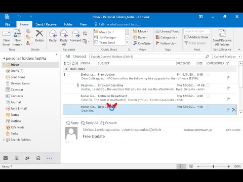The image size is (243, 182).
Task: Click the Undo icon in title bar
Action: (x=19, y=17)
